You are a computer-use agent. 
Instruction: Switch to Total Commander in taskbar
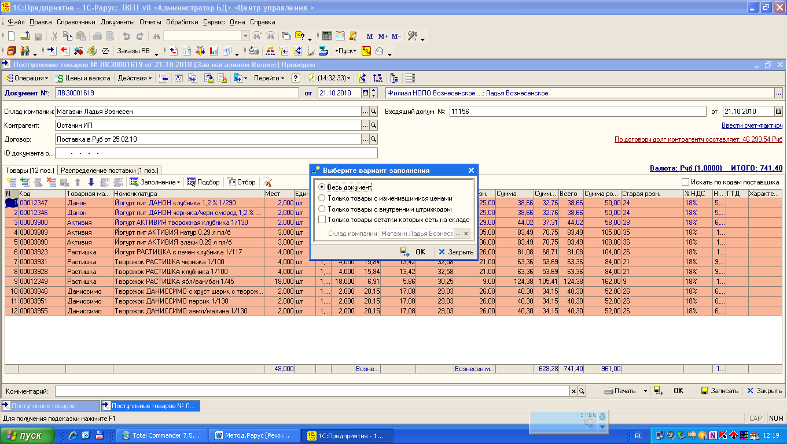click(161, 435)
